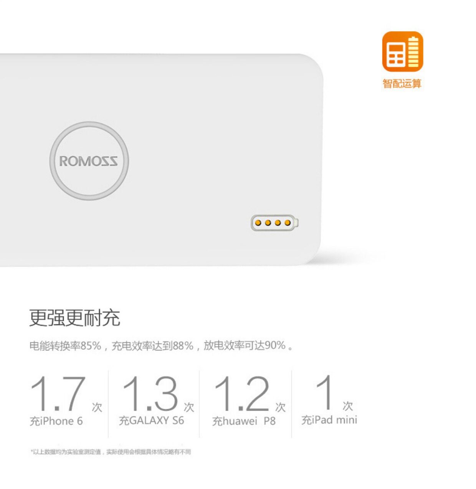Click the 次 character next to 1.7
This screenshot has width=476, height=489.
pos(97,407)
